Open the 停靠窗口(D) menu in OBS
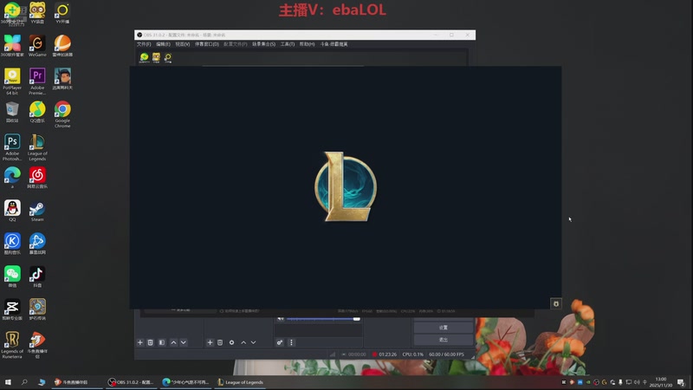Screen dimensions: 693x390 coord(207,44)
